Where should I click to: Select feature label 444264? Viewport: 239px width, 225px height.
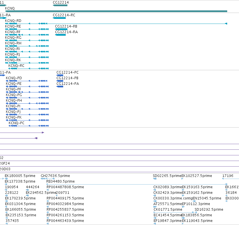(33, 187)
